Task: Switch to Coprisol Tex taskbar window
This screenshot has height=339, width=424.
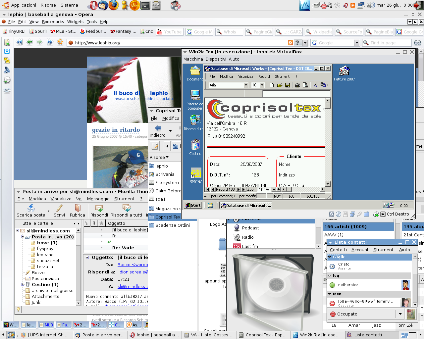Action: (263, 335)
